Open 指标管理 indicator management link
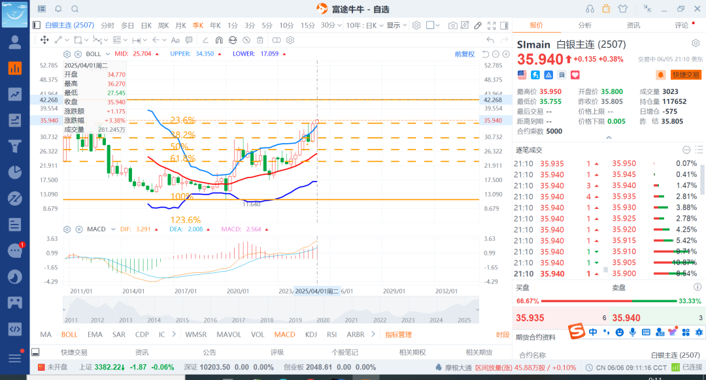The height and width of the screenshot is (380, 706). click(x=398, y=335)
